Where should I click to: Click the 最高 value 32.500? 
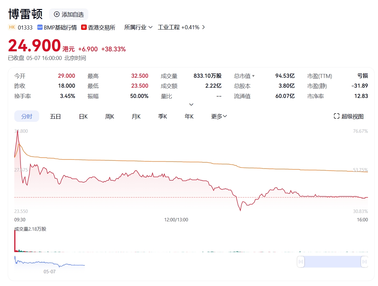[140, 76]
